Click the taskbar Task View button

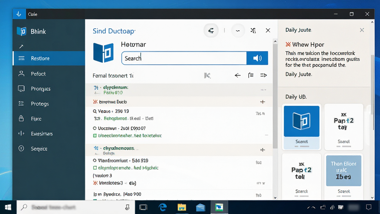143,207
